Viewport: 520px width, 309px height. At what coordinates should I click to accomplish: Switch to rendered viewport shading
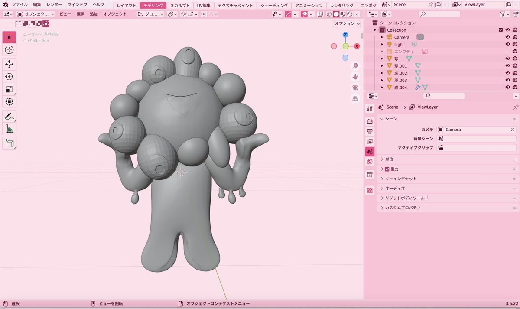(349, 14)
